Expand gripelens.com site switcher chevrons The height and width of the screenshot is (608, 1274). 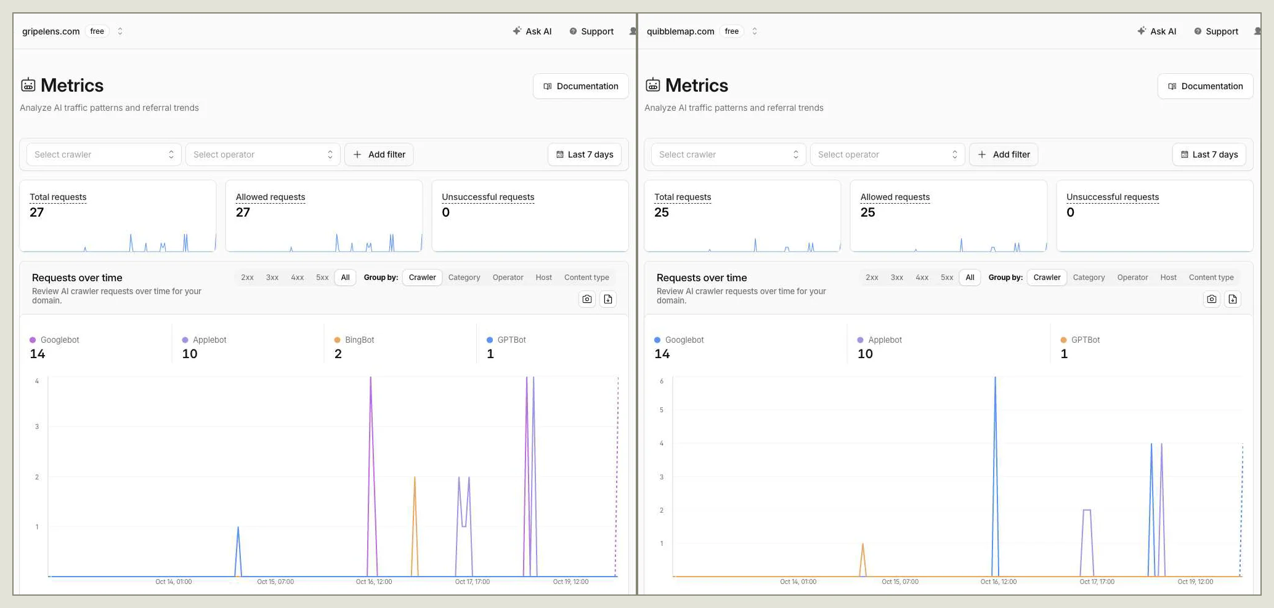point(120,31)
